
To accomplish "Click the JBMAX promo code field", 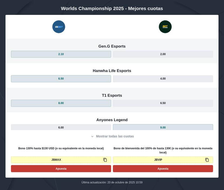I will click(56, 160).
